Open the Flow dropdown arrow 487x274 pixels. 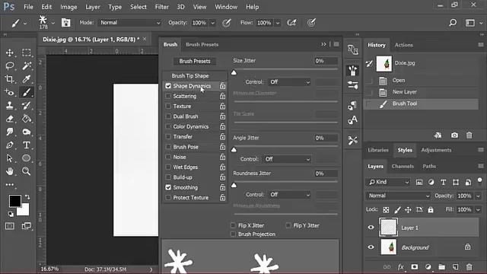(278, 23)
